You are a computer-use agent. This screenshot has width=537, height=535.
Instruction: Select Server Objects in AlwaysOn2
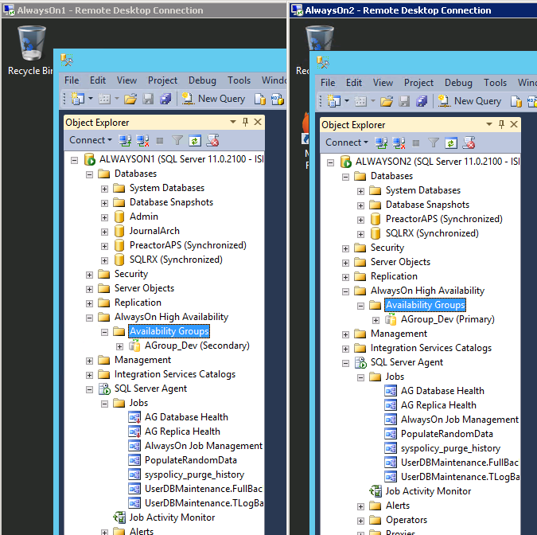(400, 262)
